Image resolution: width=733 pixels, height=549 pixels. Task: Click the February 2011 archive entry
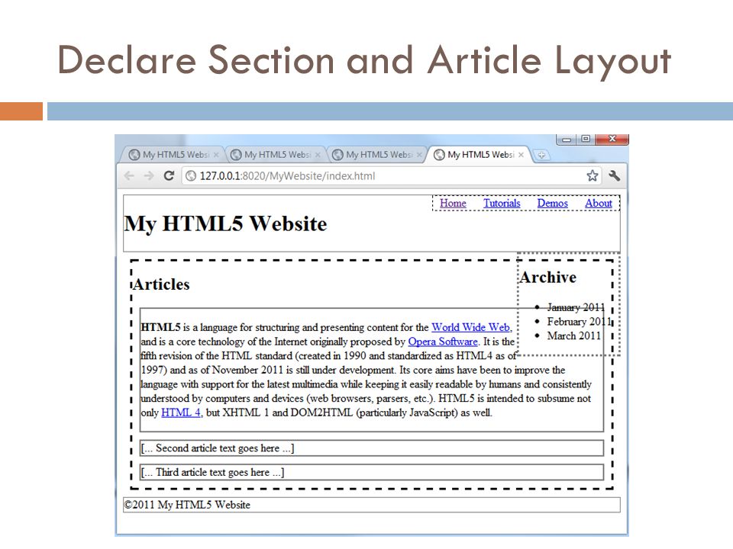tap(580, 322)
